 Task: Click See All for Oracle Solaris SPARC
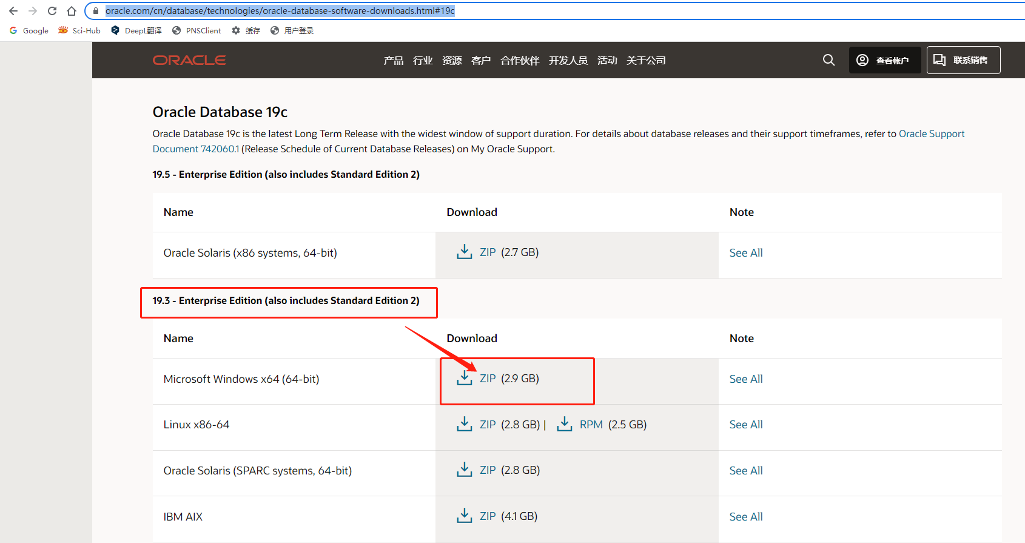[x=746, y=471]
